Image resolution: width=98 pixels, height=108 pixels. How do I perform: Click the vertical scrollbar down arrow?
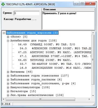coord(93,96)
